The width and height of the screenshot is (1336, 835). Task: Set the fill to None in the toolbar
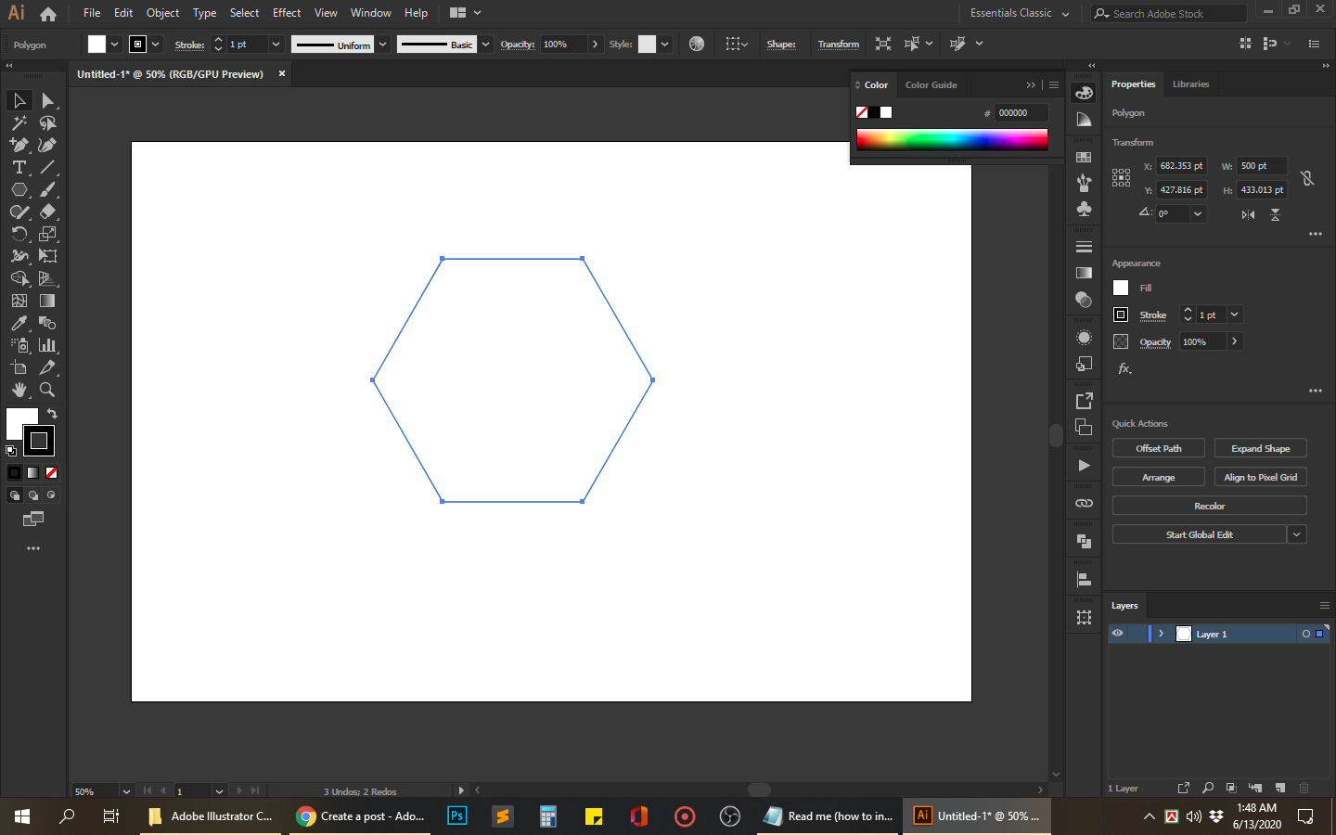[51, 473]
